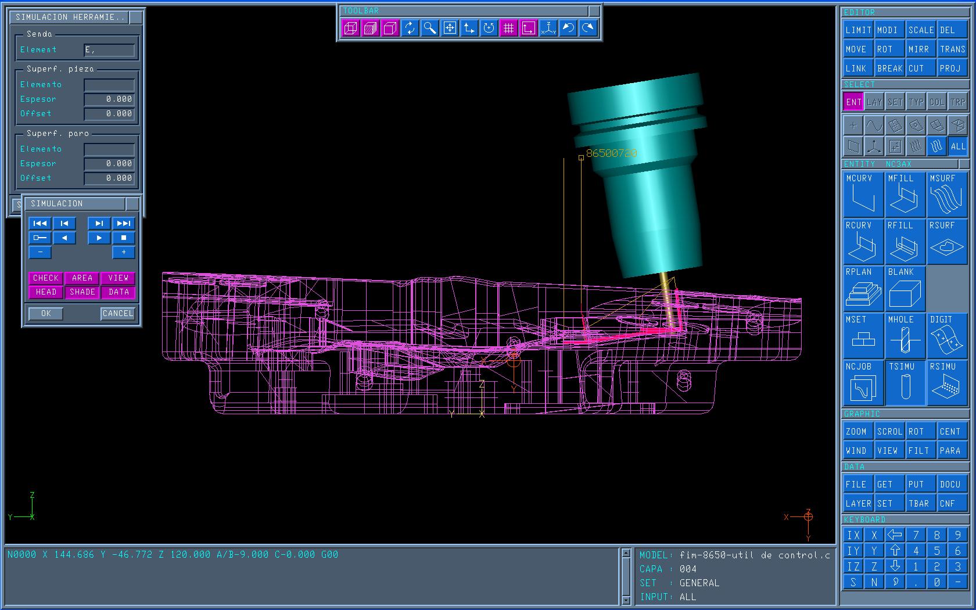This screenshot has height=610, width=976.
Task: Click the slider-like simulation position button
Action: pos(40,238)
